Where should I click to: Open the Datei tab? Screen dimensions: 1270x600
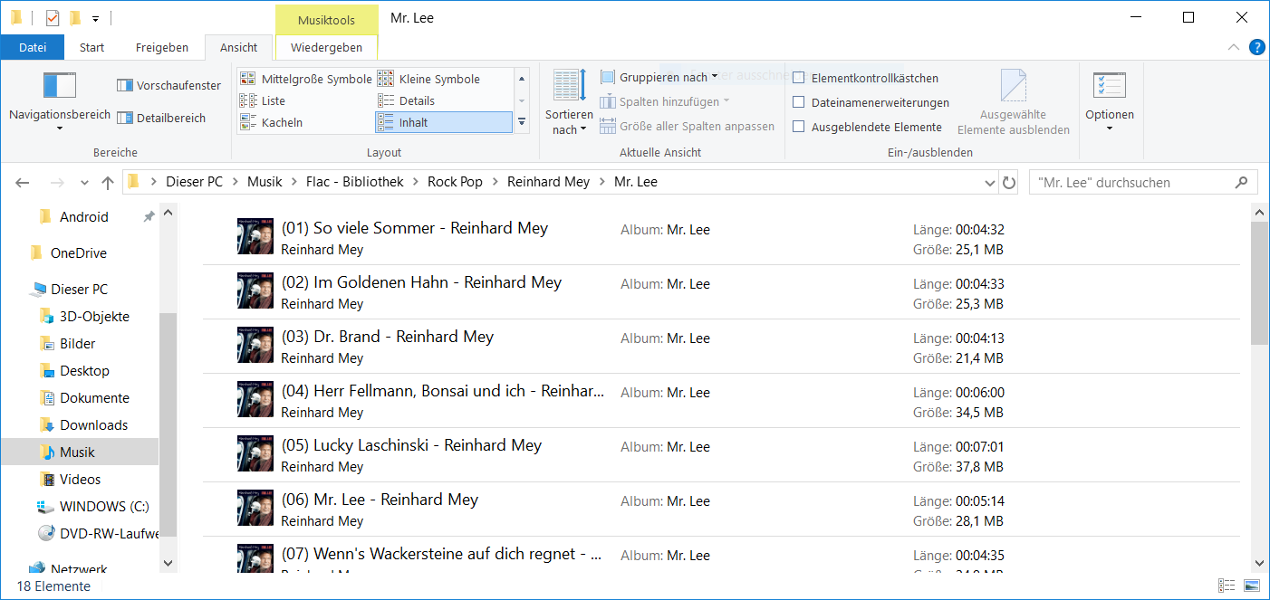33,47
